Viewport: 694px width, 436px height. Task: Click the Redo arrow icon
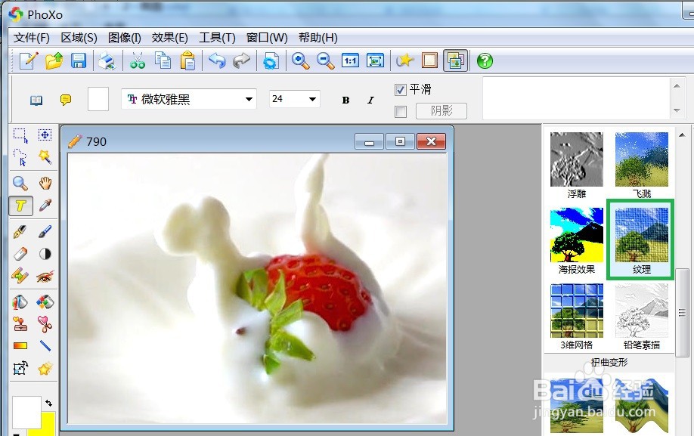point(242,60)
